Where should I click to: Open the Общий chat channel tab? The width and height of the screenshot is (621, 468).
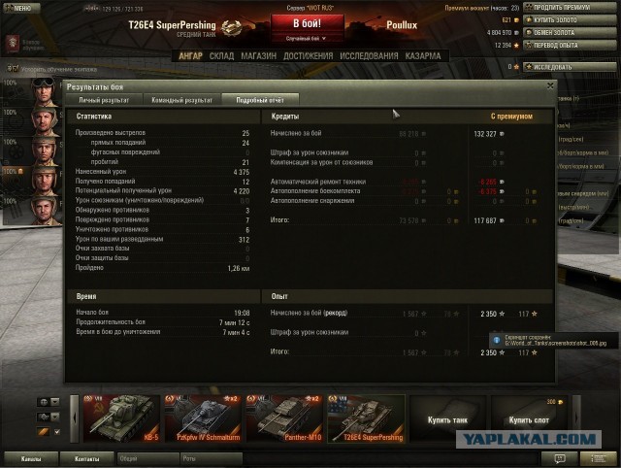tap(148, 459)
